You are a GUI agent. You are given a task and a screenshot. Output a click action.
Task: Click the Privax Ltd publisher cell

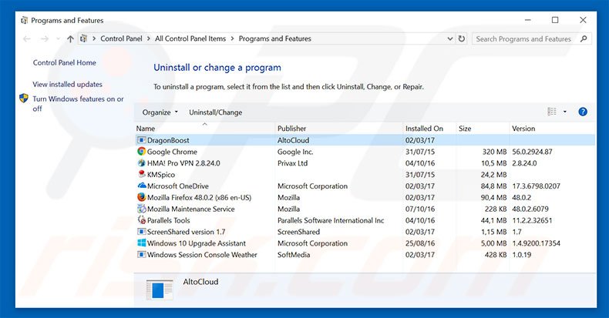click(x=292, y=163)
